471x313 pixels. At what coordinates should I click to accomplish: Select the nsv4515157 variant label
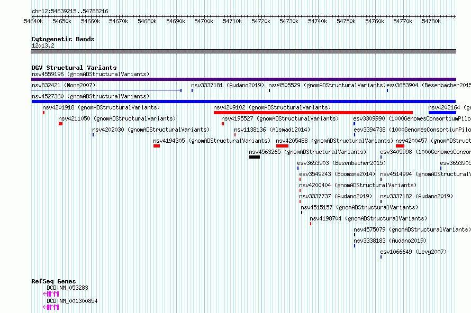[359, 207]
